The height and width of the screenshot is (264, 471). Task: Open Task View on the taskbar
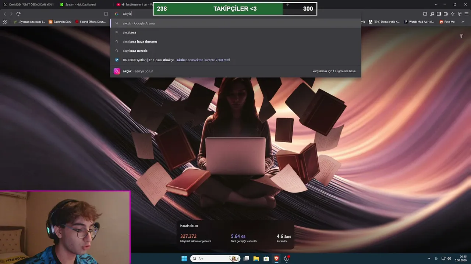(x=246, y=258)
